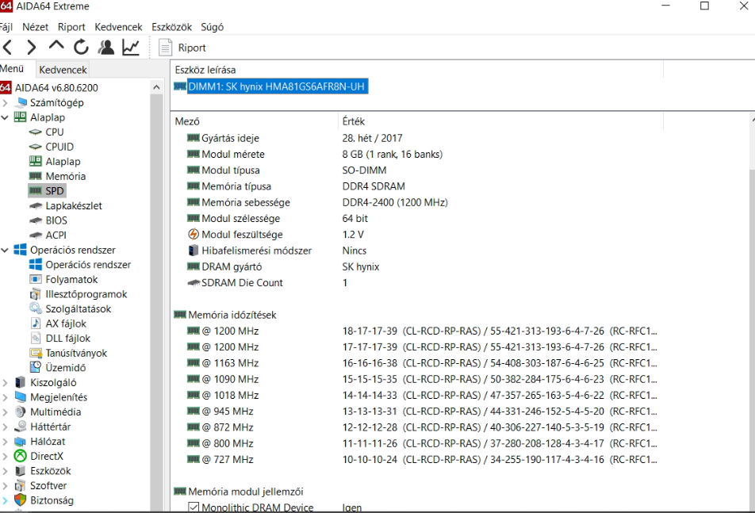The image size is (755, 513).
Task: Click the Memória memory icon in tree
Action: (35, 176)
